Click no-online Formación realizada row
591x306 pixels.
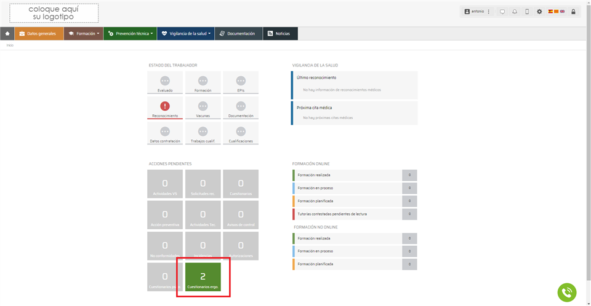pos(355,238)
